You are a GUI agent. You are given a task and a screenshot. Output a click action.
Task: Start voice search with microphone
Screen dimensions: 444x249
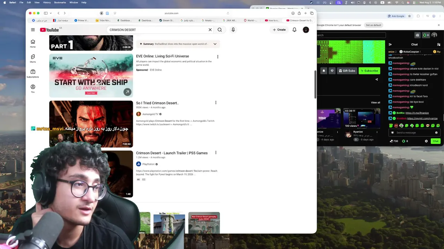233,30
